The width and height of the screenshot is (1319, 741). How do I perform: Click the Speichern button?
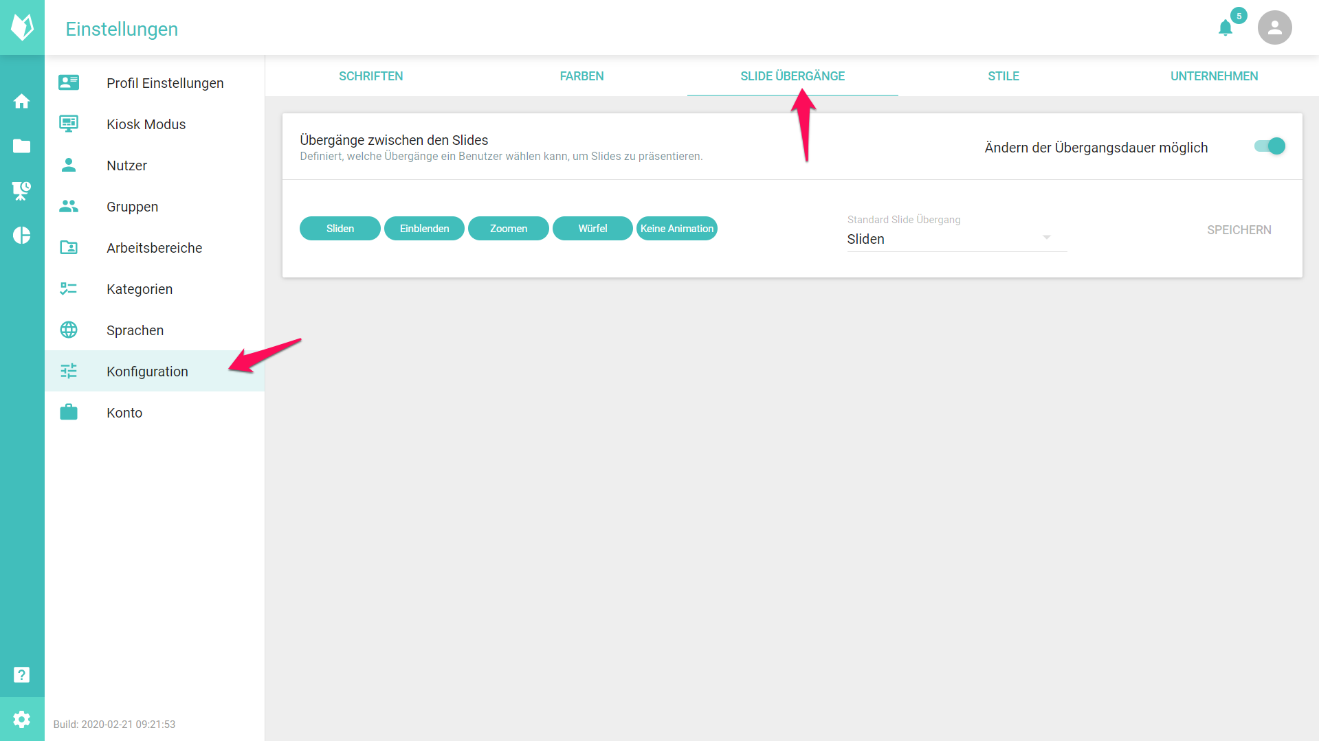click(x=1239, y=230)
